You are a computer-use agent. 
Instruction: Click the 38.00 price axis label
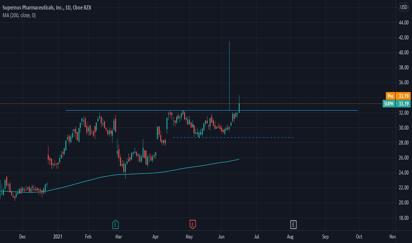[404, 68]
